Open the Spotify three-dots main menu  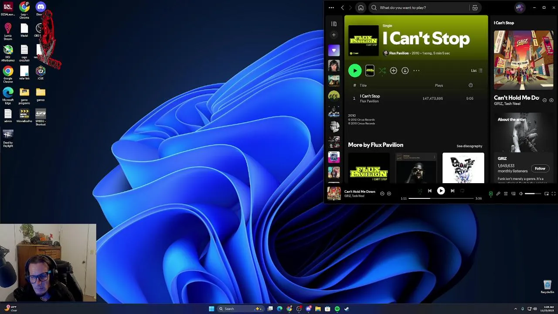pos(331,7)
